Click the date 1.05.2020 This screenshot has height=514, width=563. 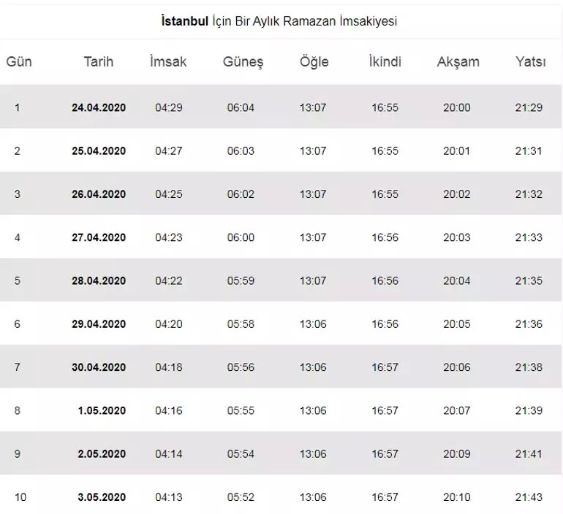102,410
